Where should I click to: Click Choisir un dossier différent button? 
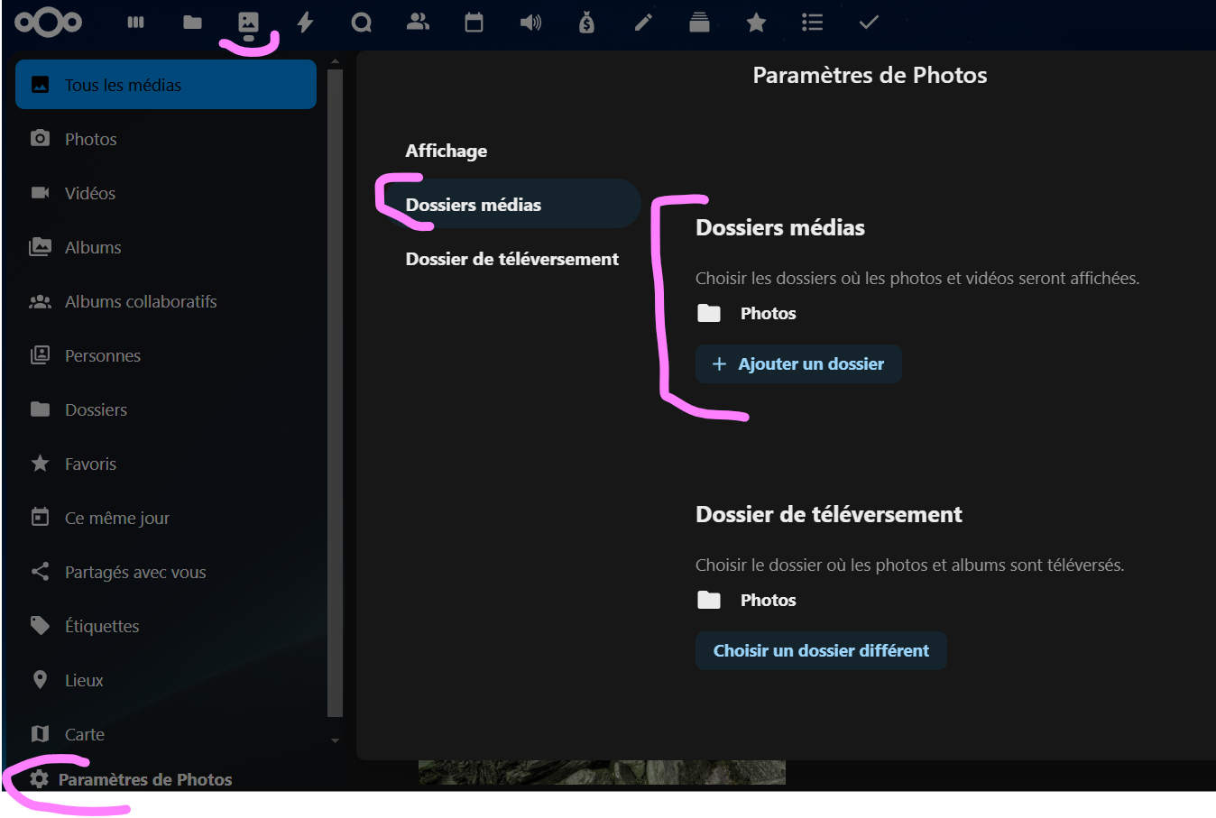click(x=821, y=651)
